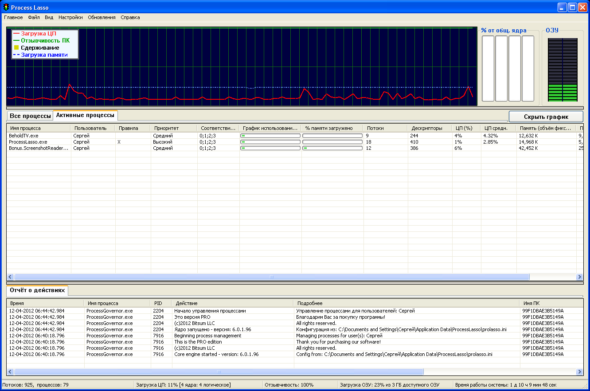
Task: Maximize the Process Lasso window
Action: tap(572, 7)
